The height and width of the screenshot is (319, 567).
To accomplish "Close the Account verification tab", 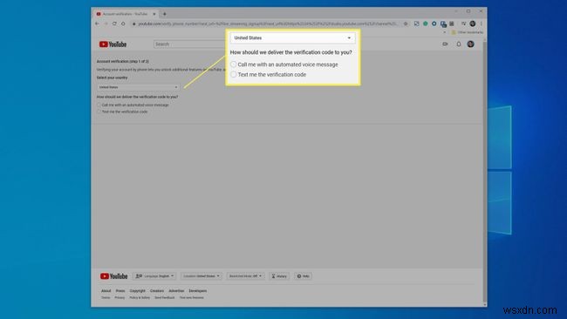I will 154,14.
